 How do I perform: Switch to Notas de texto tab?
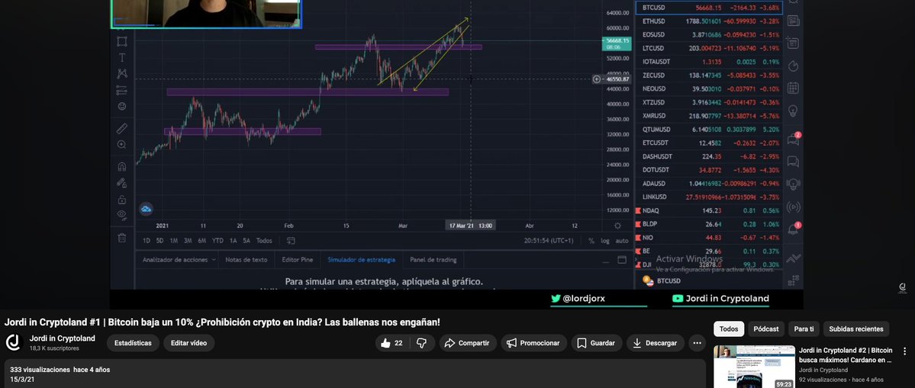(x=246, y=260)
